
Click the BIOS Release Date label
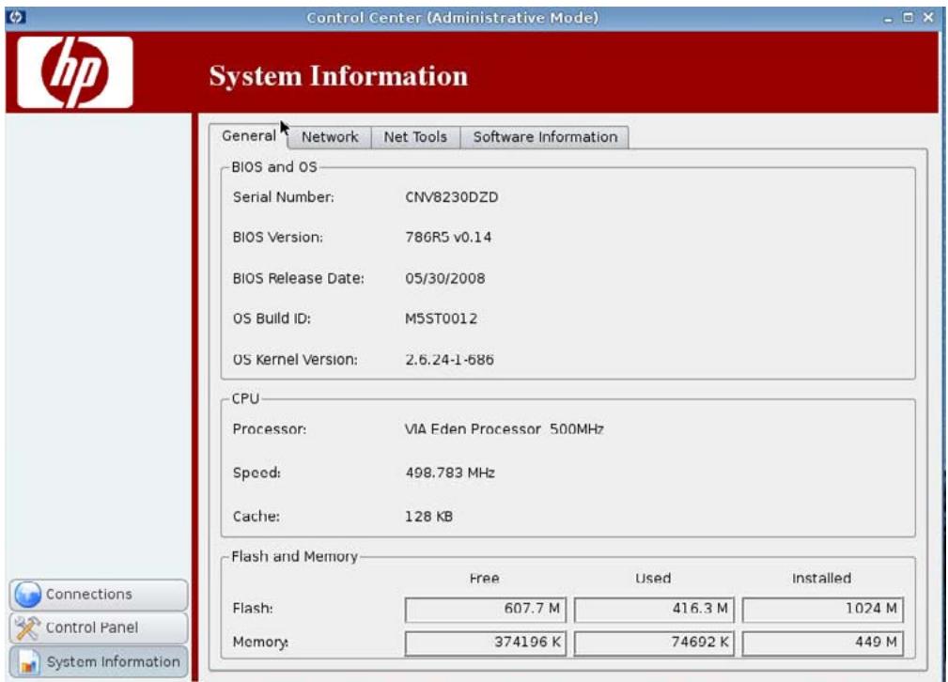(298, 279)
